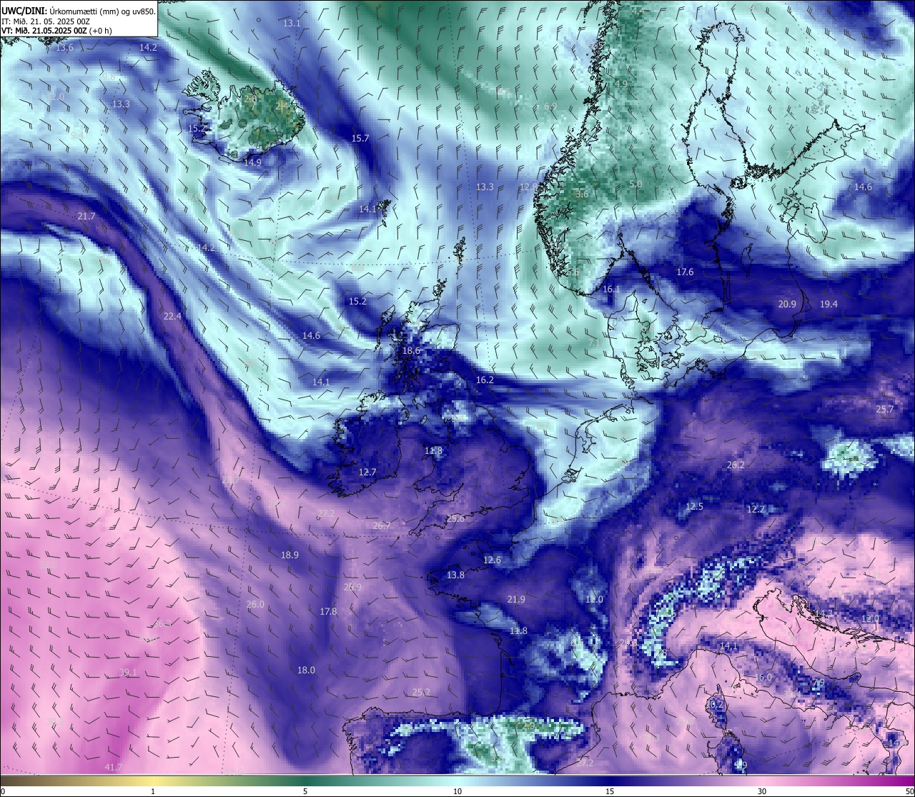Click the 22.4 value label
This screenshot has height=797, width=915.
(172, 316)
